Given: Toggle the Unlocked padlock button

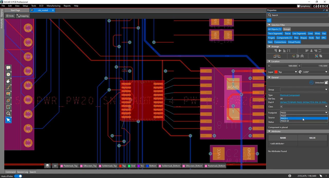Looking at the screenshot, I should click(x=326, y=83).
